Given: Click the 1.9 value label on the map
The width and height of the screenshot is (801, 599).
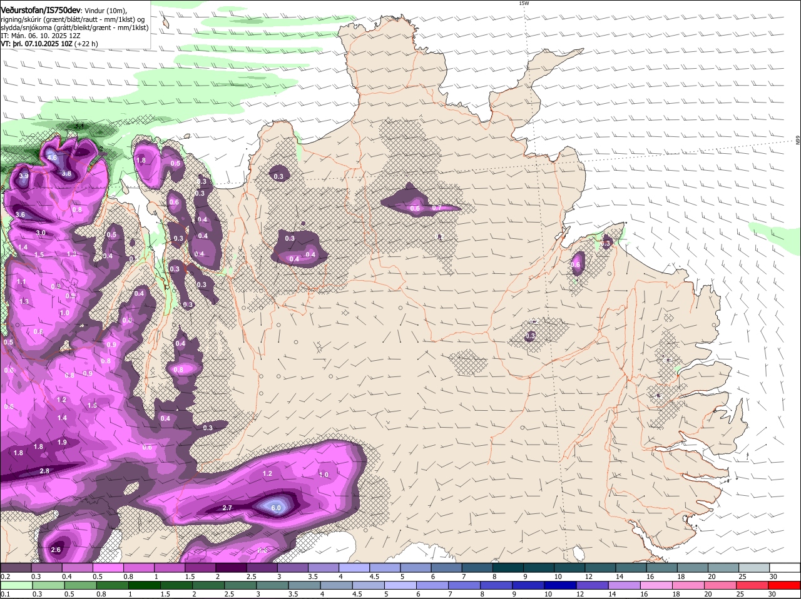Looking at the screenshot, I should tap(62, 442).
